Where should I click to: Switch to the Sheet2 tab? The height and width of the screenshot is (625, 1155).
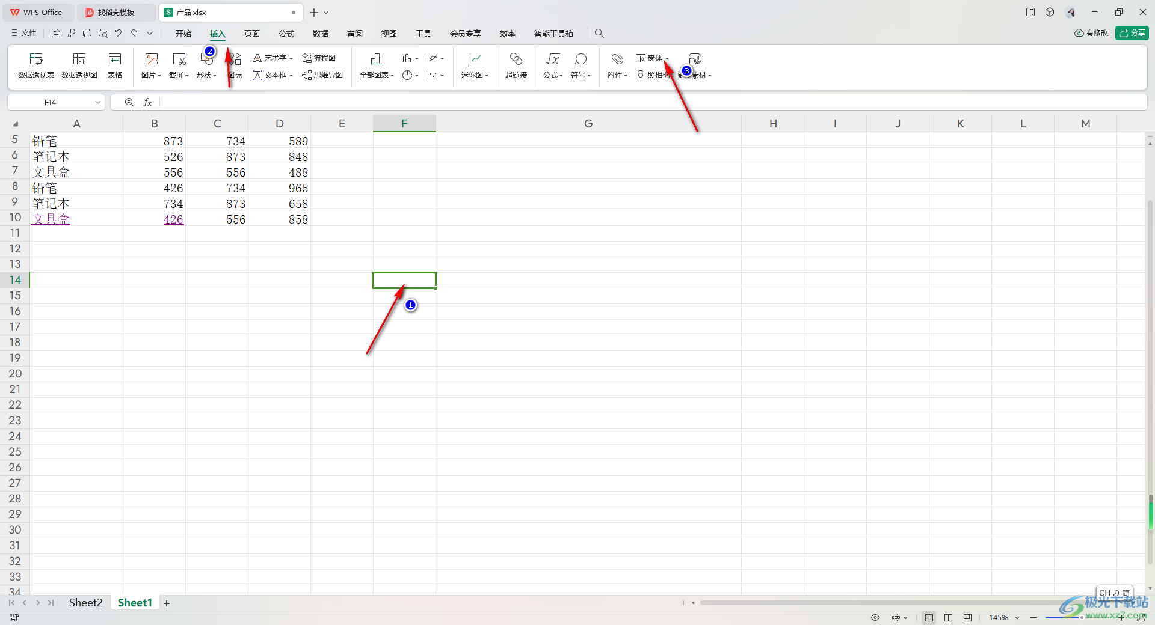86,603
